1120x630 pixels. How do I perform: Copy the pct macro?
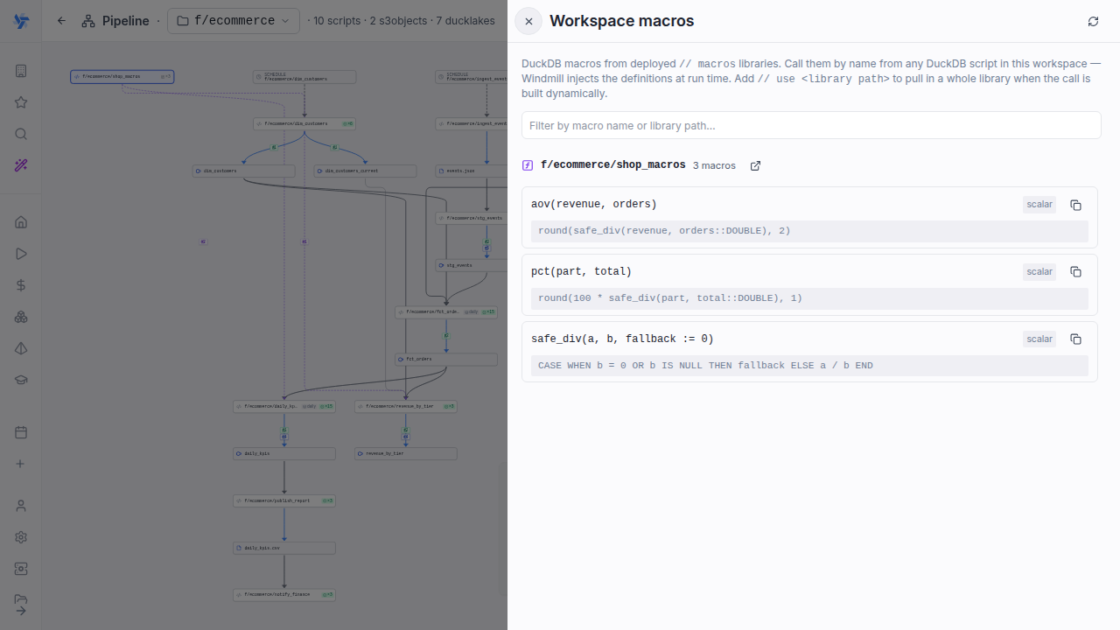tap(1075, 272)
